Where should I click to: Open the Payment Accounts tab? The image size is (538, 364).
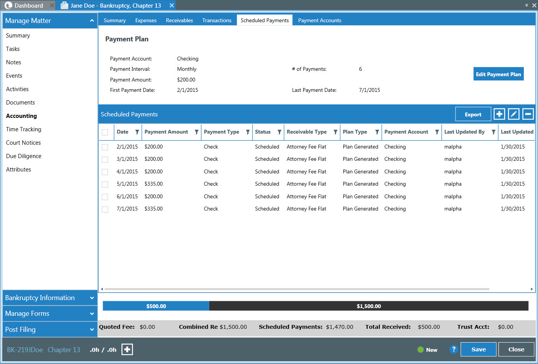point(320,20)
